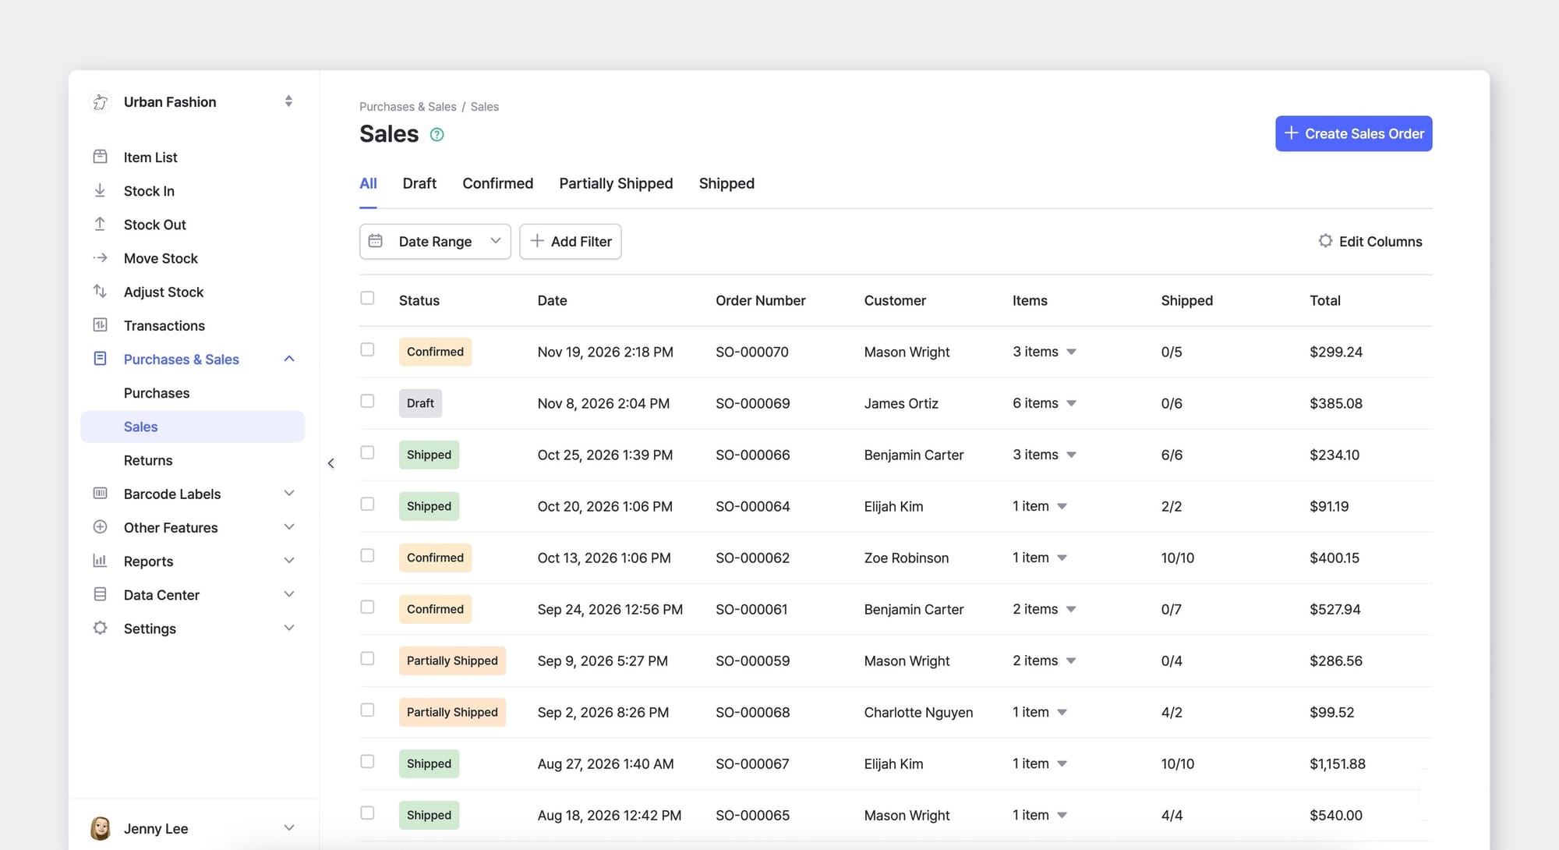Collapse the sidebar with the arrow handle
The image size is (1559, 850).
(331, 463)
